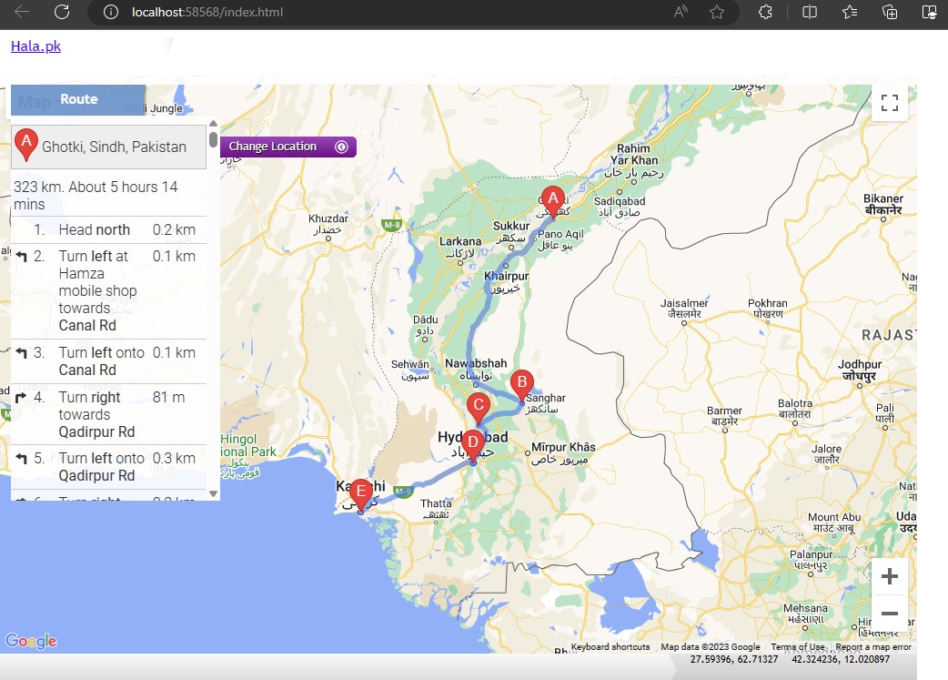Open the browser sidebar icon at the far right
Viewport: 948px width, 680px height.
[x=929, y=12]
